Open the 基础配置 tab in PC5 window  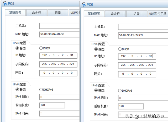(x=15, y=13)
